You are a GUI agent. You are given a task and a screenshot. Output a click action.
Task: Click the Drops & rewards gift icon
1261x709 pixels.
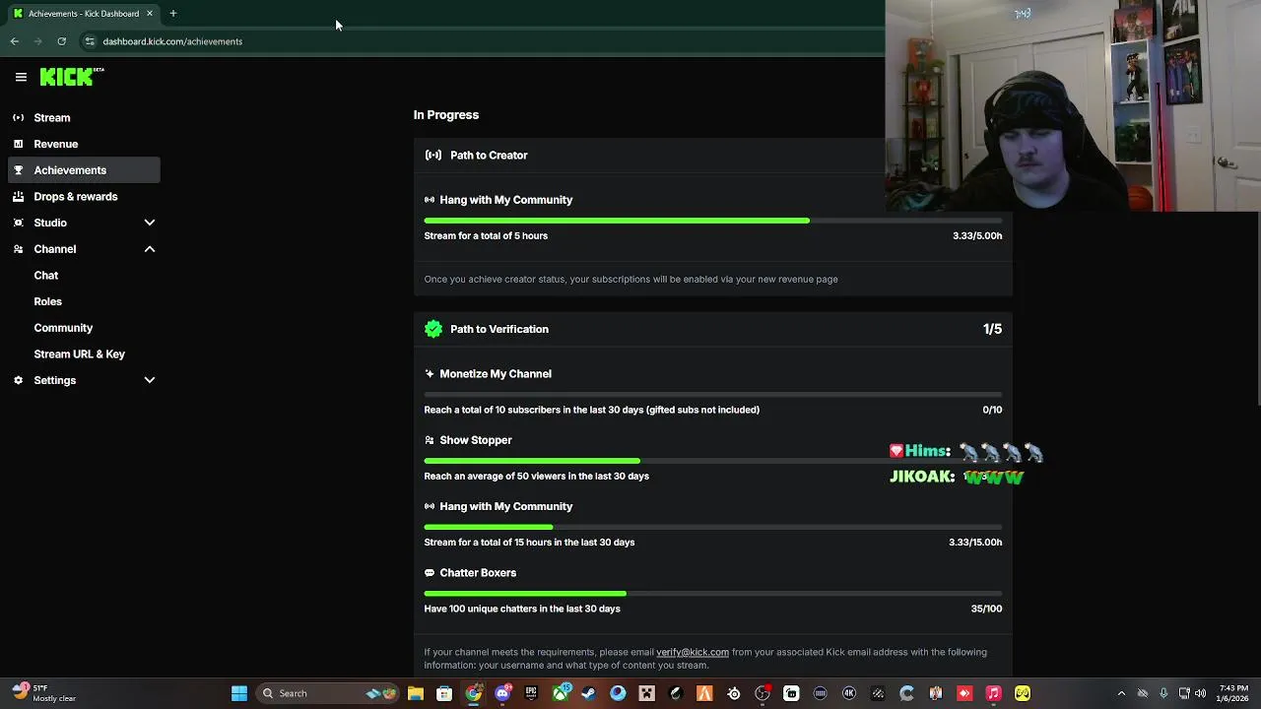[18, 196]
